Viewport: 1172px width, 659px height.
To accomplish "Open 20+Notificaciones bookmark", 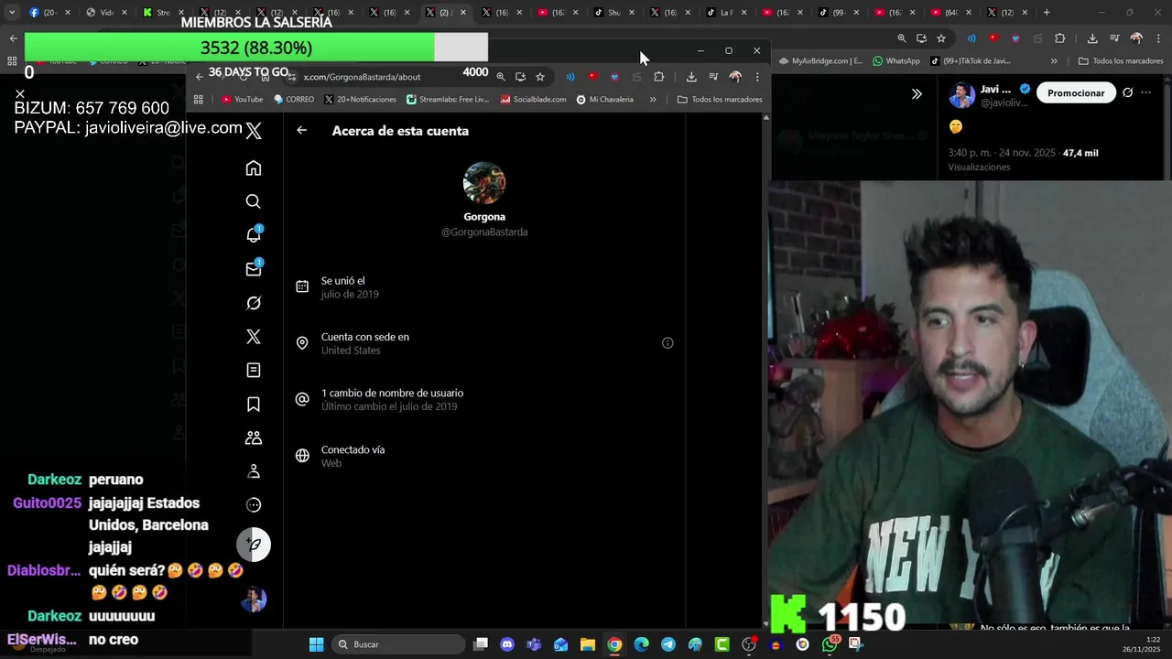I will pyautogui.click(x=360, y=99).
